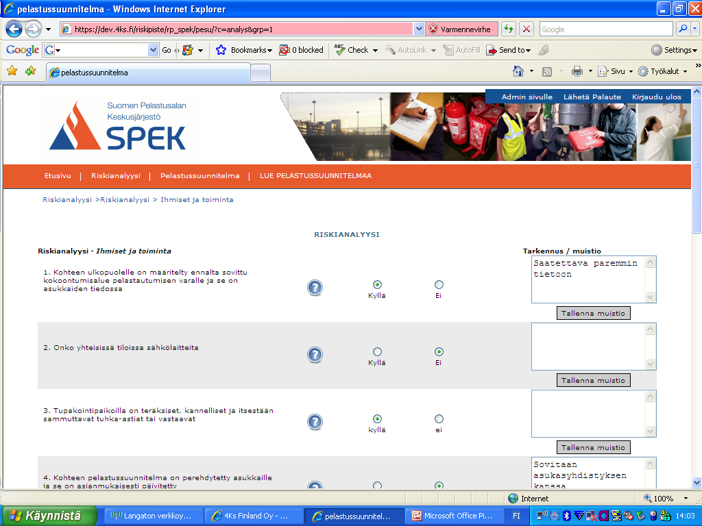The height and width of the screenshot is (526, 702).
Task: Open Google toolbar Settings
Action: click(675, 50)
